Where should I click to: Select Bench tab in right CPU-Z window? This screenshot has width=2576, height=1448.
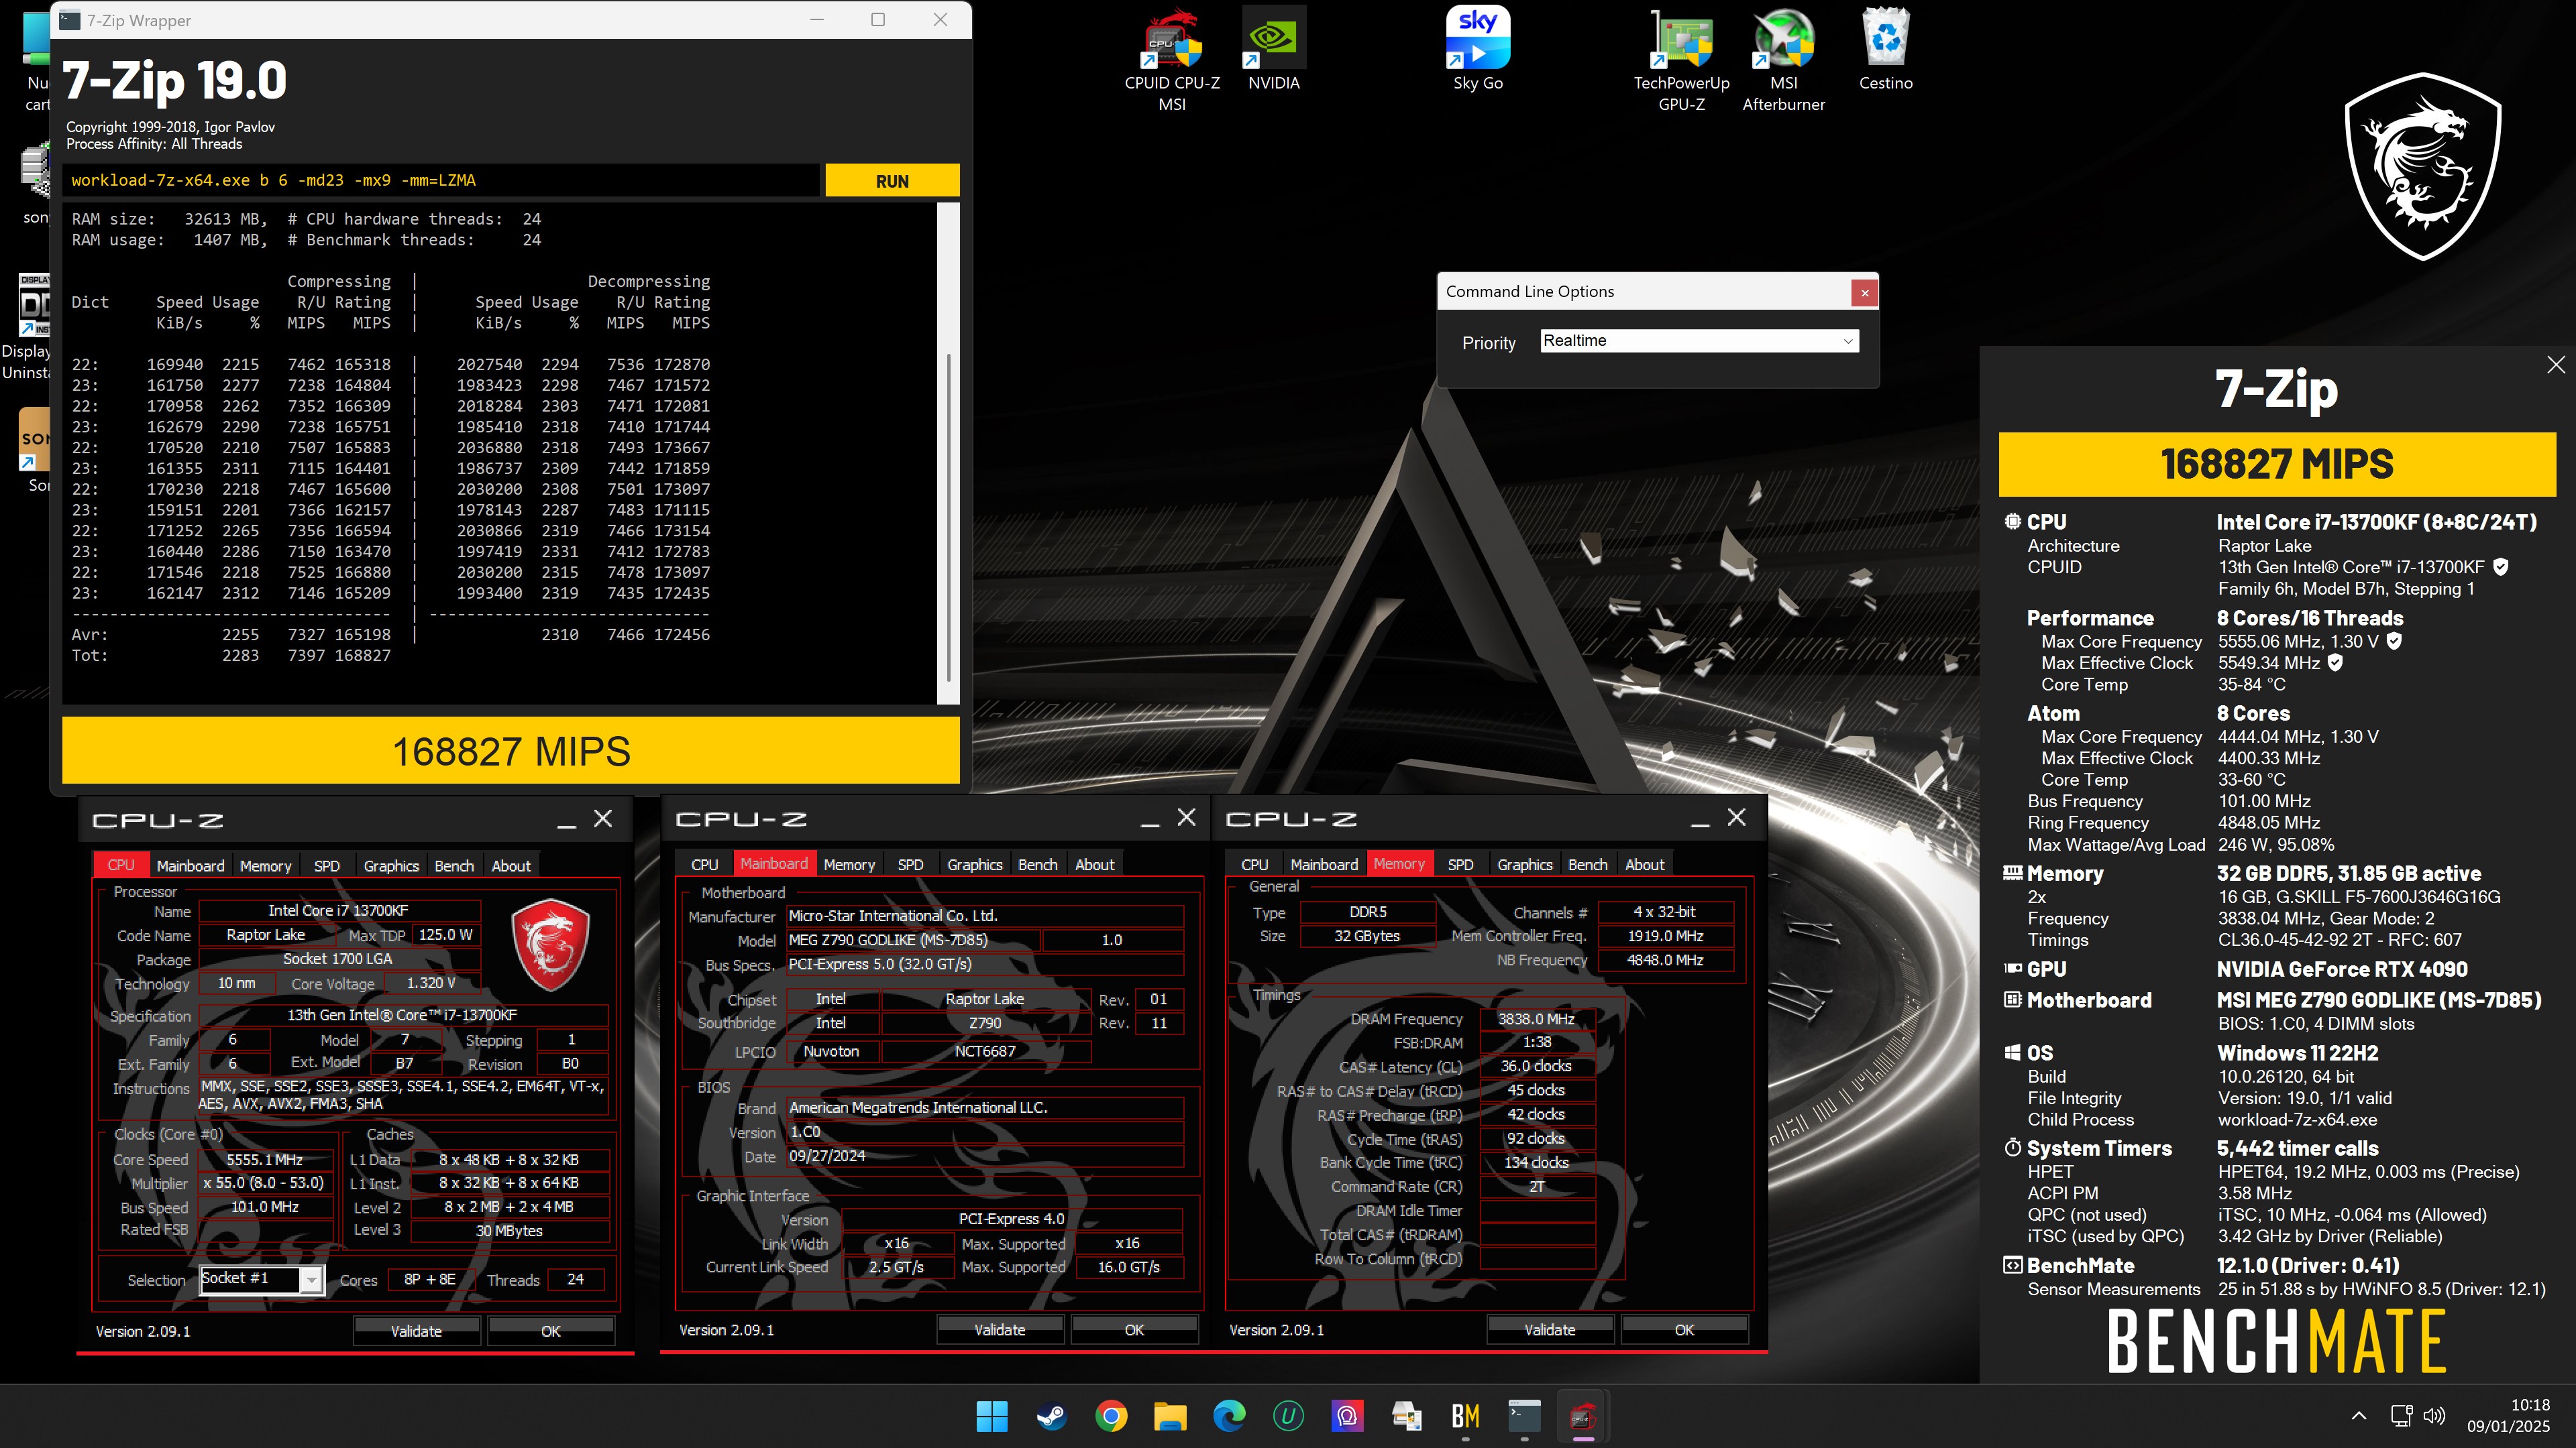coord(1587,864)
